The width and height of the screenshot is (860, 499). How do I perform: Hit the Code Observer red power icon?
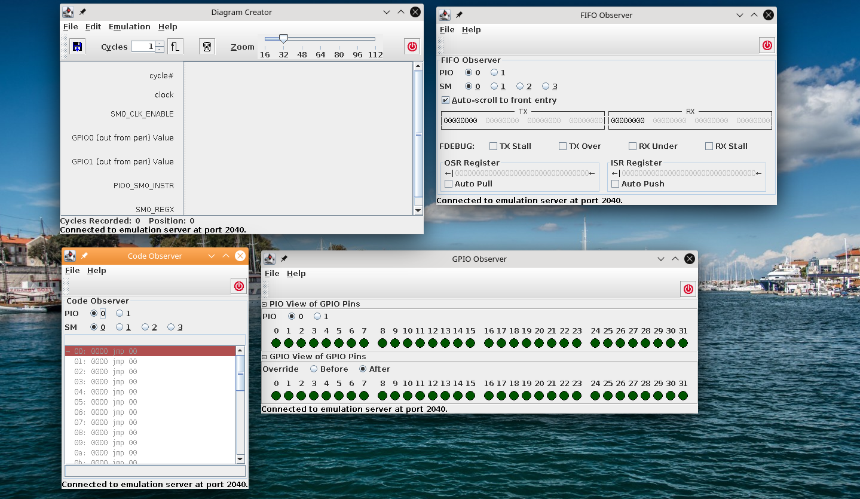pyautogui.click(x=239, y=286)
